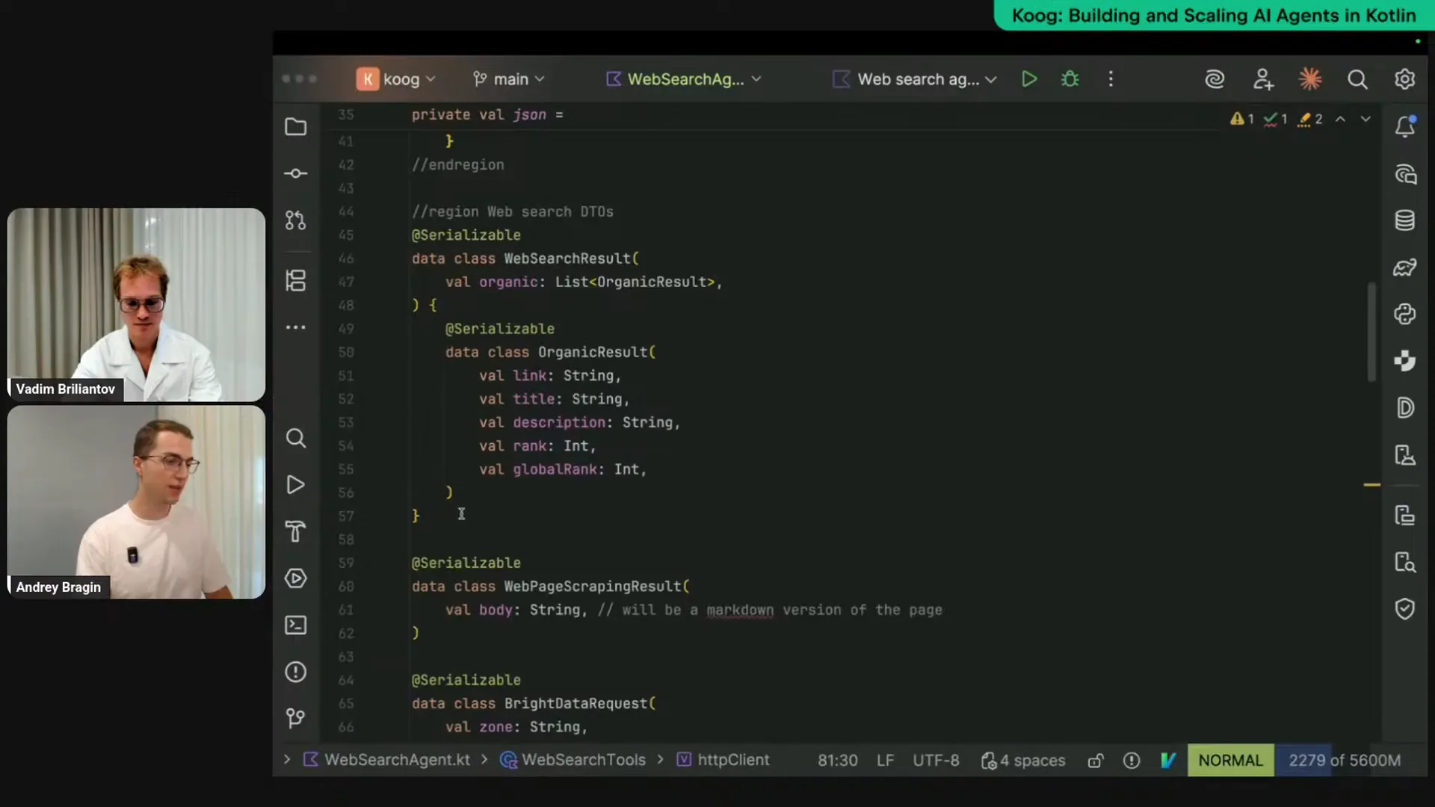
Task: Click Vadim Briliantov video thumbnail
Action: (136, 305)
